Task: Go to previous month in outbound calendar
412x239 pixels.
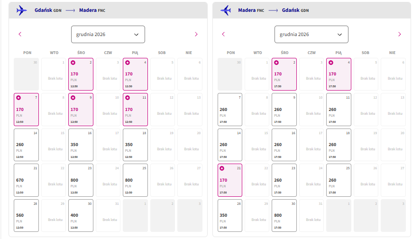Action: (x=20, y=34)
